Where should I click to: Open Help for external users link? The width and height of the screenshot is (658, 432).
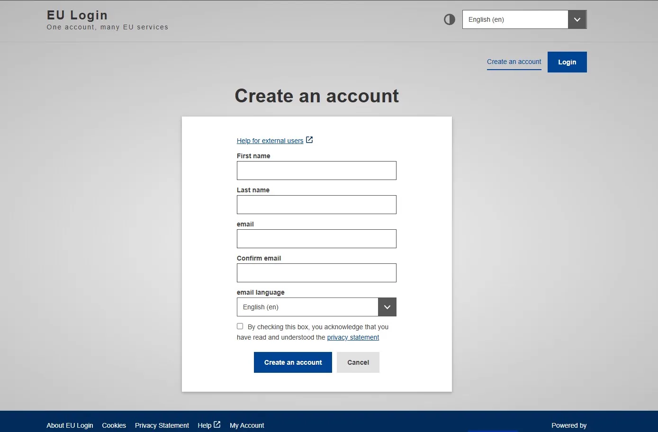[270, 141]
